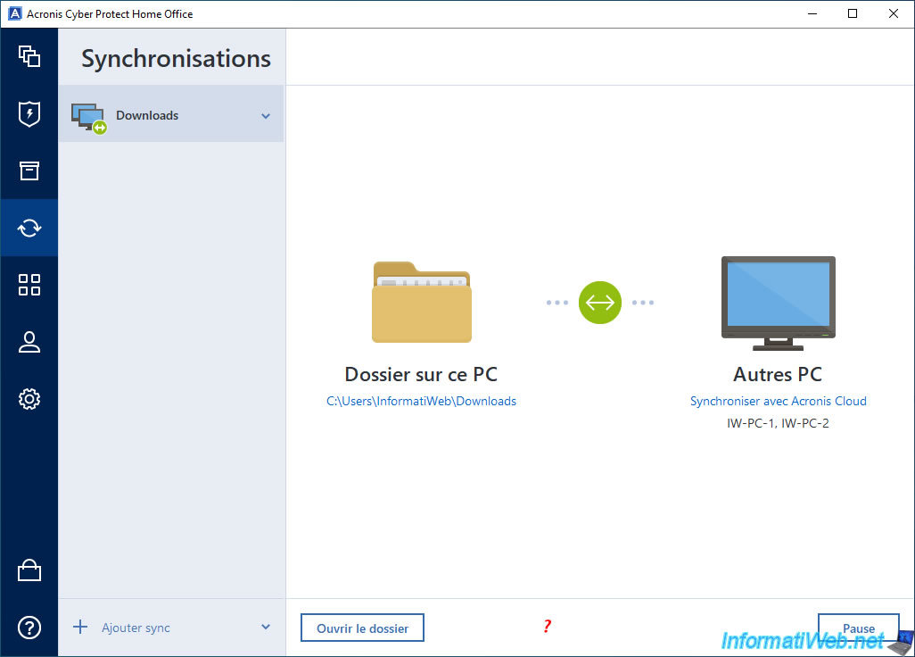Open the C:\Users\InformatiWeb\Downloads path link

[421, 402]
